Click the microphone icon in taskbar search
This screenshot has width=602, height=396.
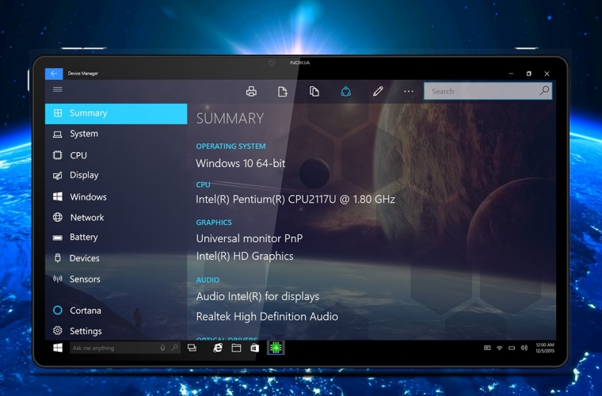pos(163,348)
